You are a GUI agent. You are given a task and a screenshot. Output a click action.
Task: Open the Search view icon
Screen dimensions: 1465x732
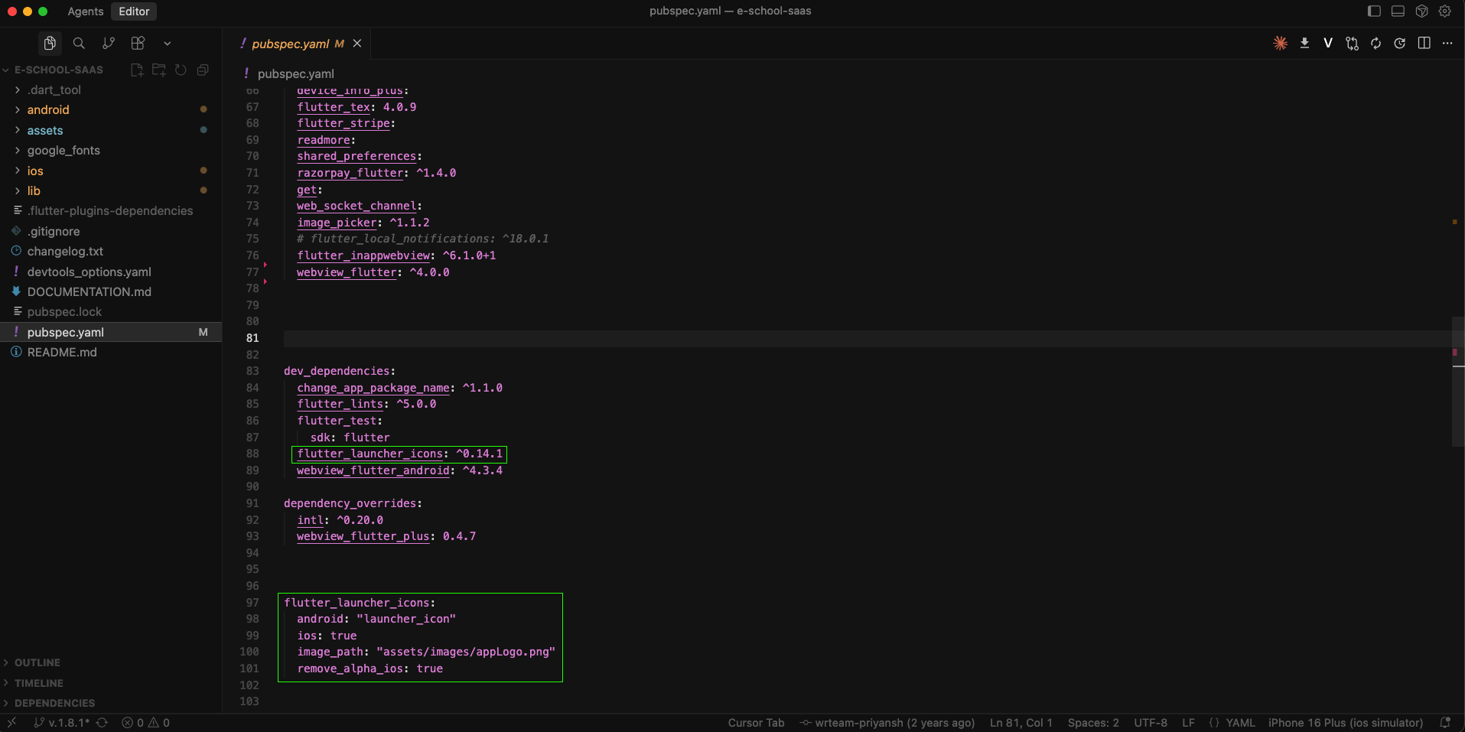pos(79,44)
